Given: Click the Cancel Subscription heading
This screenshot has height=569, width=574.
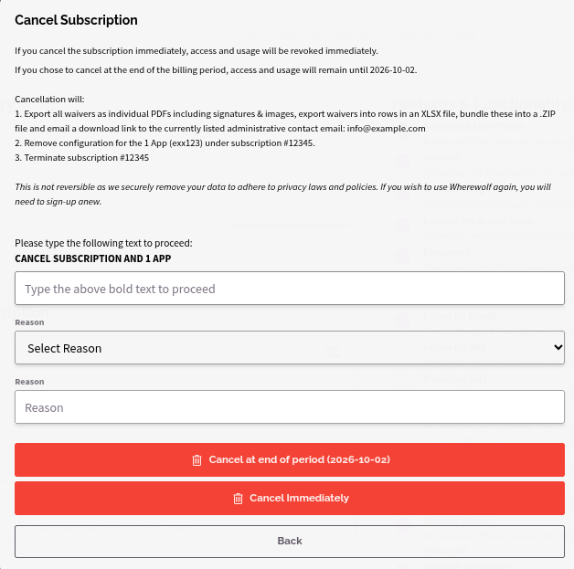Looking at the screenshot, I should (76, 20).
